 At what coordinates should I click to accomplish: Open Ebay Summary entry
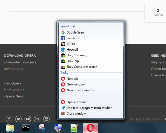click(91, 55)
